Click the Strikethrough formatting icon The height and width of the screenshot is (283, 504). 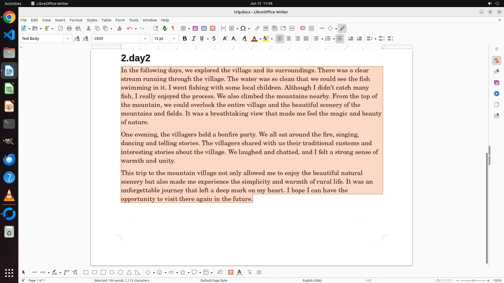(x=214, y=39)
